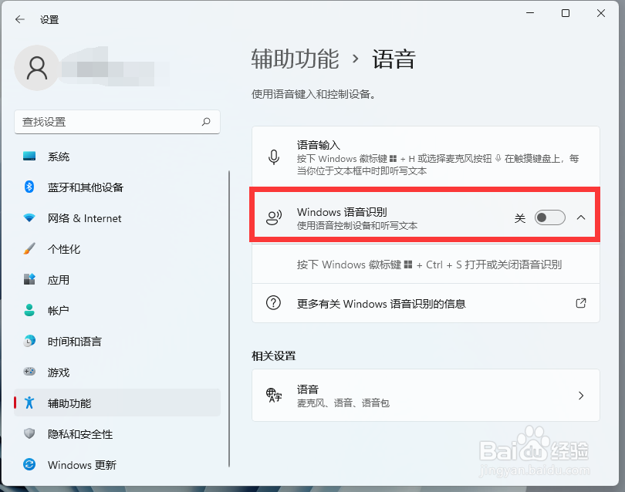The width and height of the screenshot is (625, 492).
Task: Select 游戏 in the sidebar
Action: [x=117, y=372]
